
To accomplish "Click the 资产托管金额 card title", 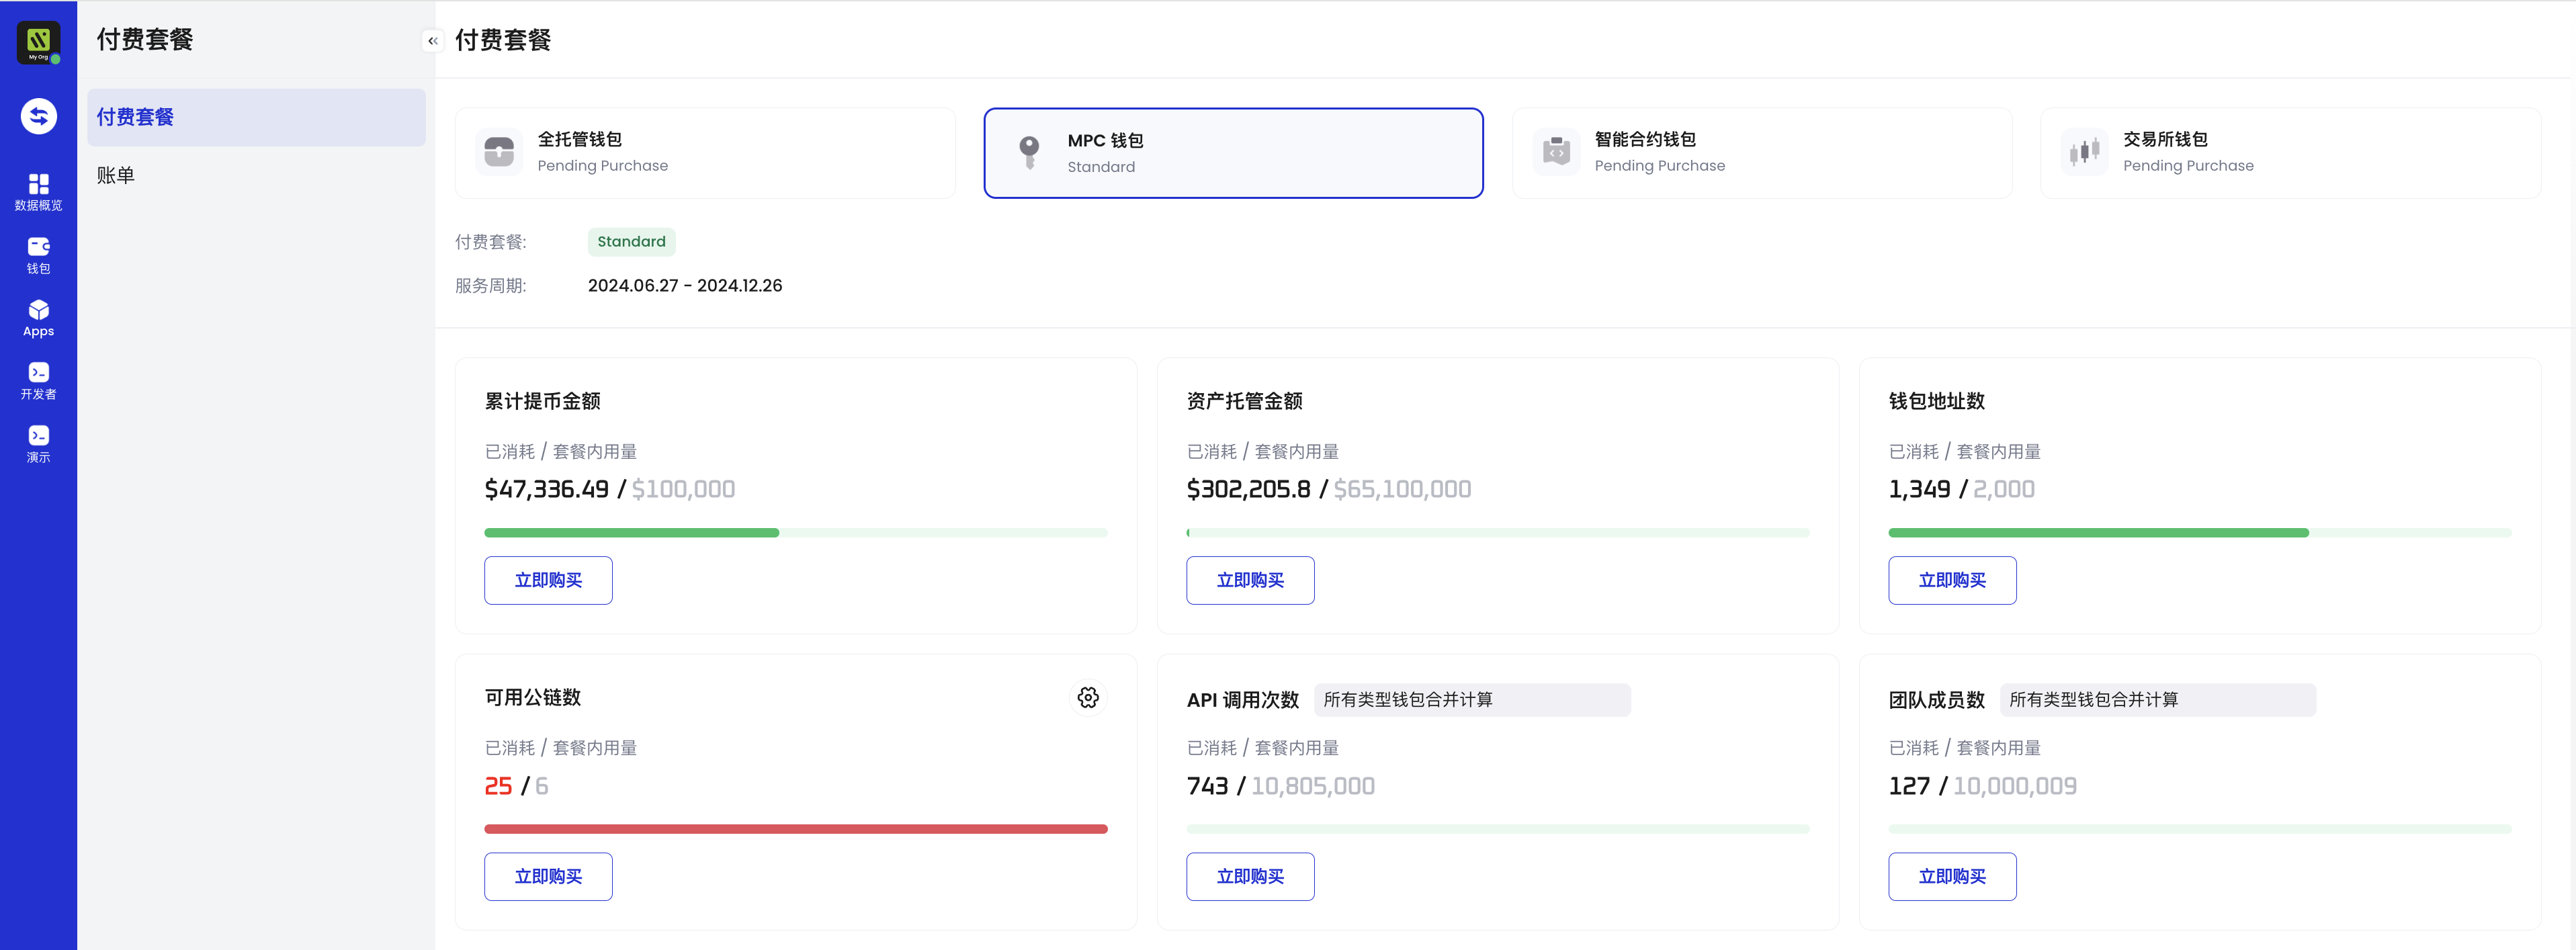I will [x=1245, y=401].
